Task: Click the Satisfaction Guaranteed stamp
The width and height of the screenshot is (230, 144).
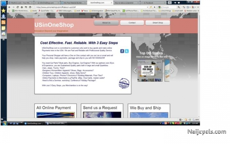Action: tap(124, 83)
